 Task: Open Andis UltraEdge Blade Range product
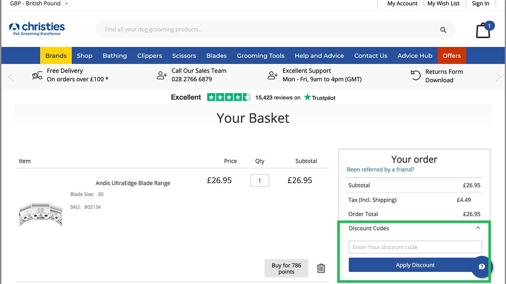click(133, 183)
